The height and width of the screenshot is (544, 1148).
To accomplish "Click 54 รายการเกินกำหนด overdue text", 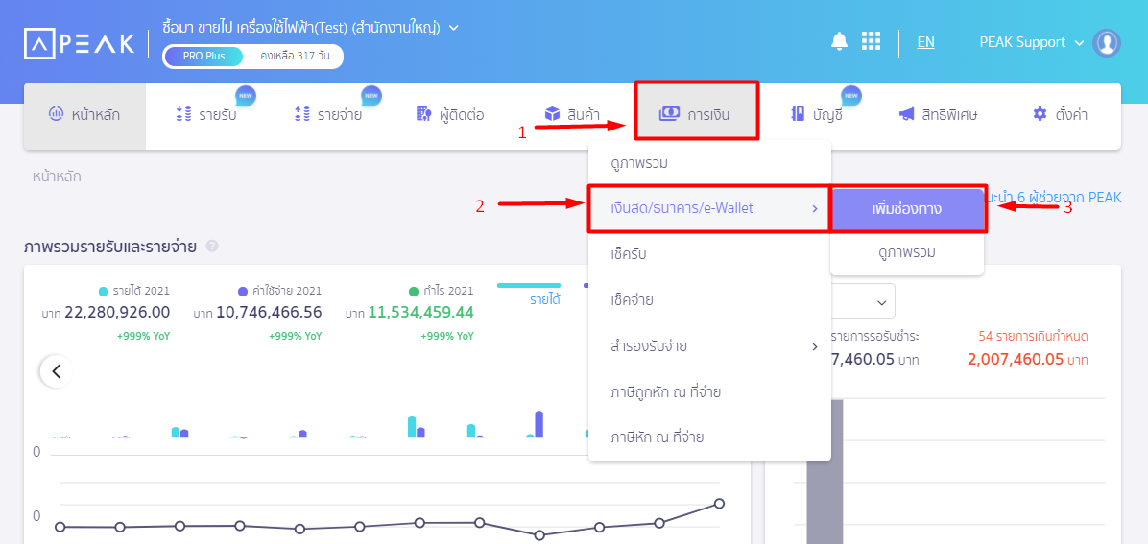I will (x=1033, y=337).
